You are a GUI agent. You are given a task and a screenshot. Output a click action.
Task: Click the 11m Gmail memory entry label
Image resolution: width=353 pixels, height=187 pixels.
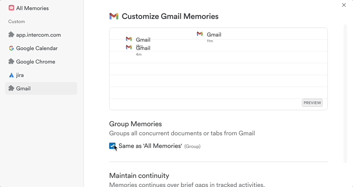coord(214,35)
